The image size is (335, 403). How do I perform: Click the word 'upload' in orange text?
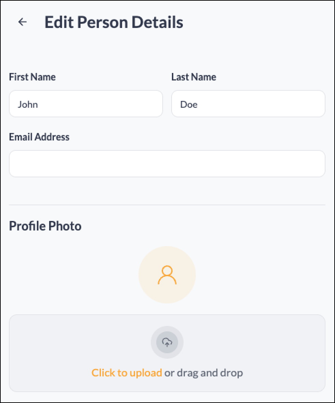[146, 373]
